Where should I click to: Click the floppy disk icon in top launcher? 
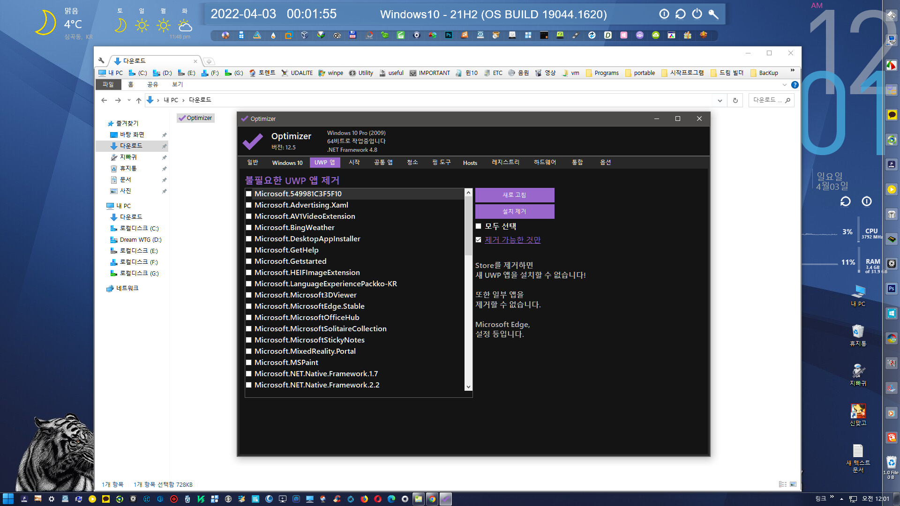click(352, 35)
